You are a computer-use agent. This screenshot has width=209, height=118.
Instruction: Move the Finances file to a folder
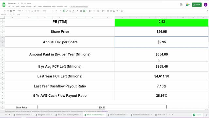pos(22,3)
